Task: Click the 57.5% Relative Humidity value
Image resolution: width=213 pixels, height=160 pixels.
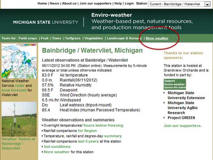Action: point(48,85)
